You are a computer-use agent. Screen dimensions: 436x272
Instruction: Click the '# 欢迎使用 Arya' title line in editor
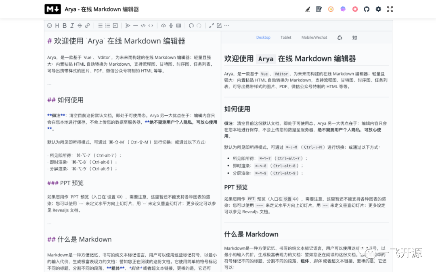click(116, 41)
